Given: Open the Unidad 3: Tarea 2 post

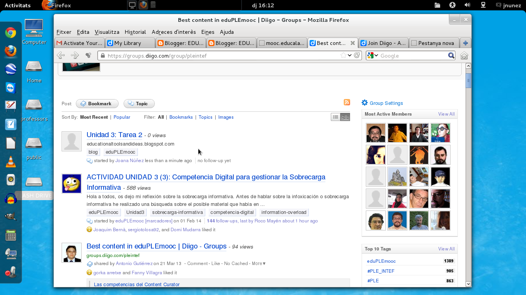Looking at the screenshot, I should pos(114,135).
